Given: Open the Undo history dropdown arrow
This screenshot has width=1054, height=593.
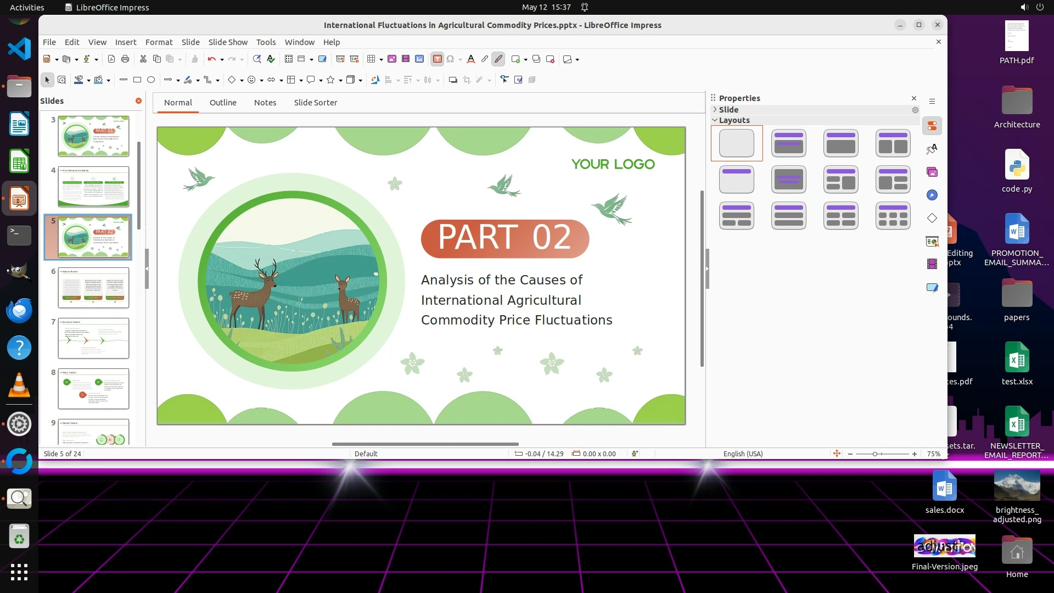Looking at the screenshot, I should coord(222,59).
